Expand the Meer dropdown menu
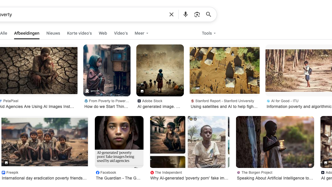 pyautogui.click(x=141, y=33)
